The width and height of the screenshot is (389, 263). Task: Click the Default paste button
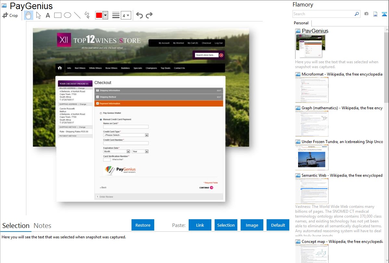click(x=278, y=225)
